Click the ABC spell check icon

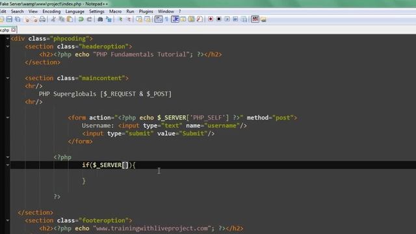255,19
